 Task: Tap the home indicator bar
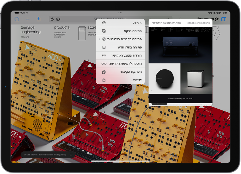coord(120,161)
